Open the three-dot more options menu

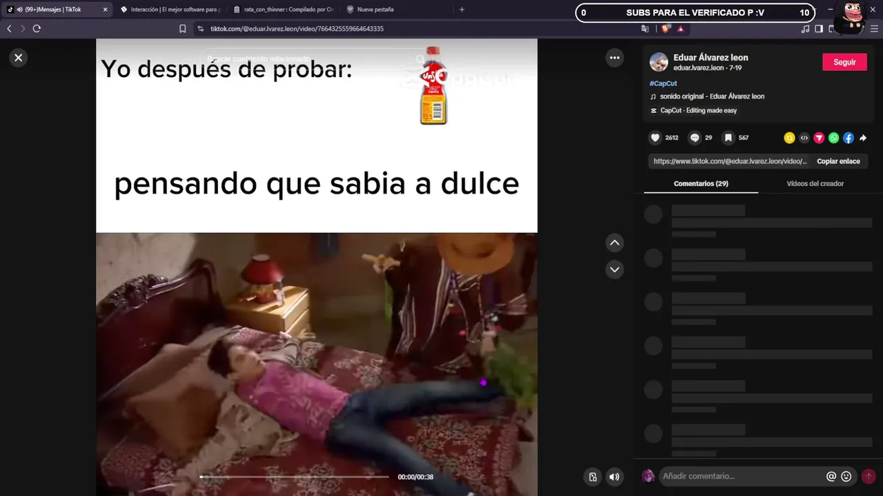(615, 58)
